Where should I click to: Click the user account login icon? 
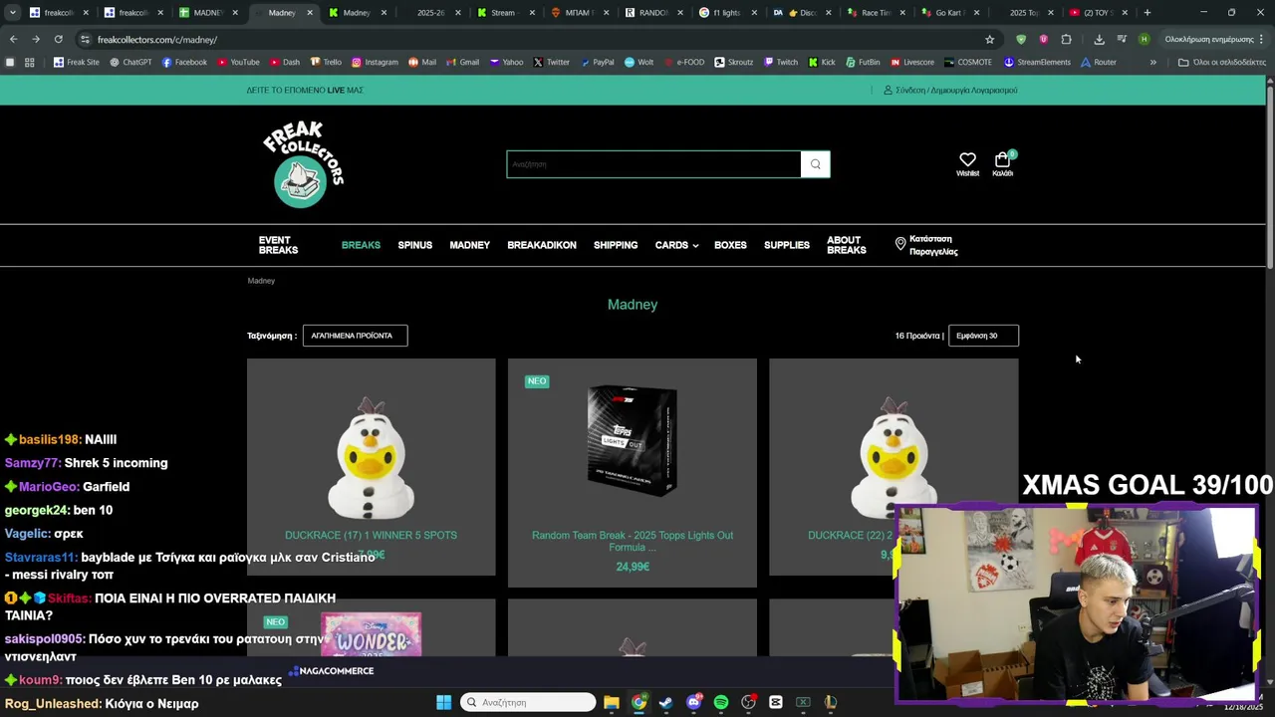888,90
